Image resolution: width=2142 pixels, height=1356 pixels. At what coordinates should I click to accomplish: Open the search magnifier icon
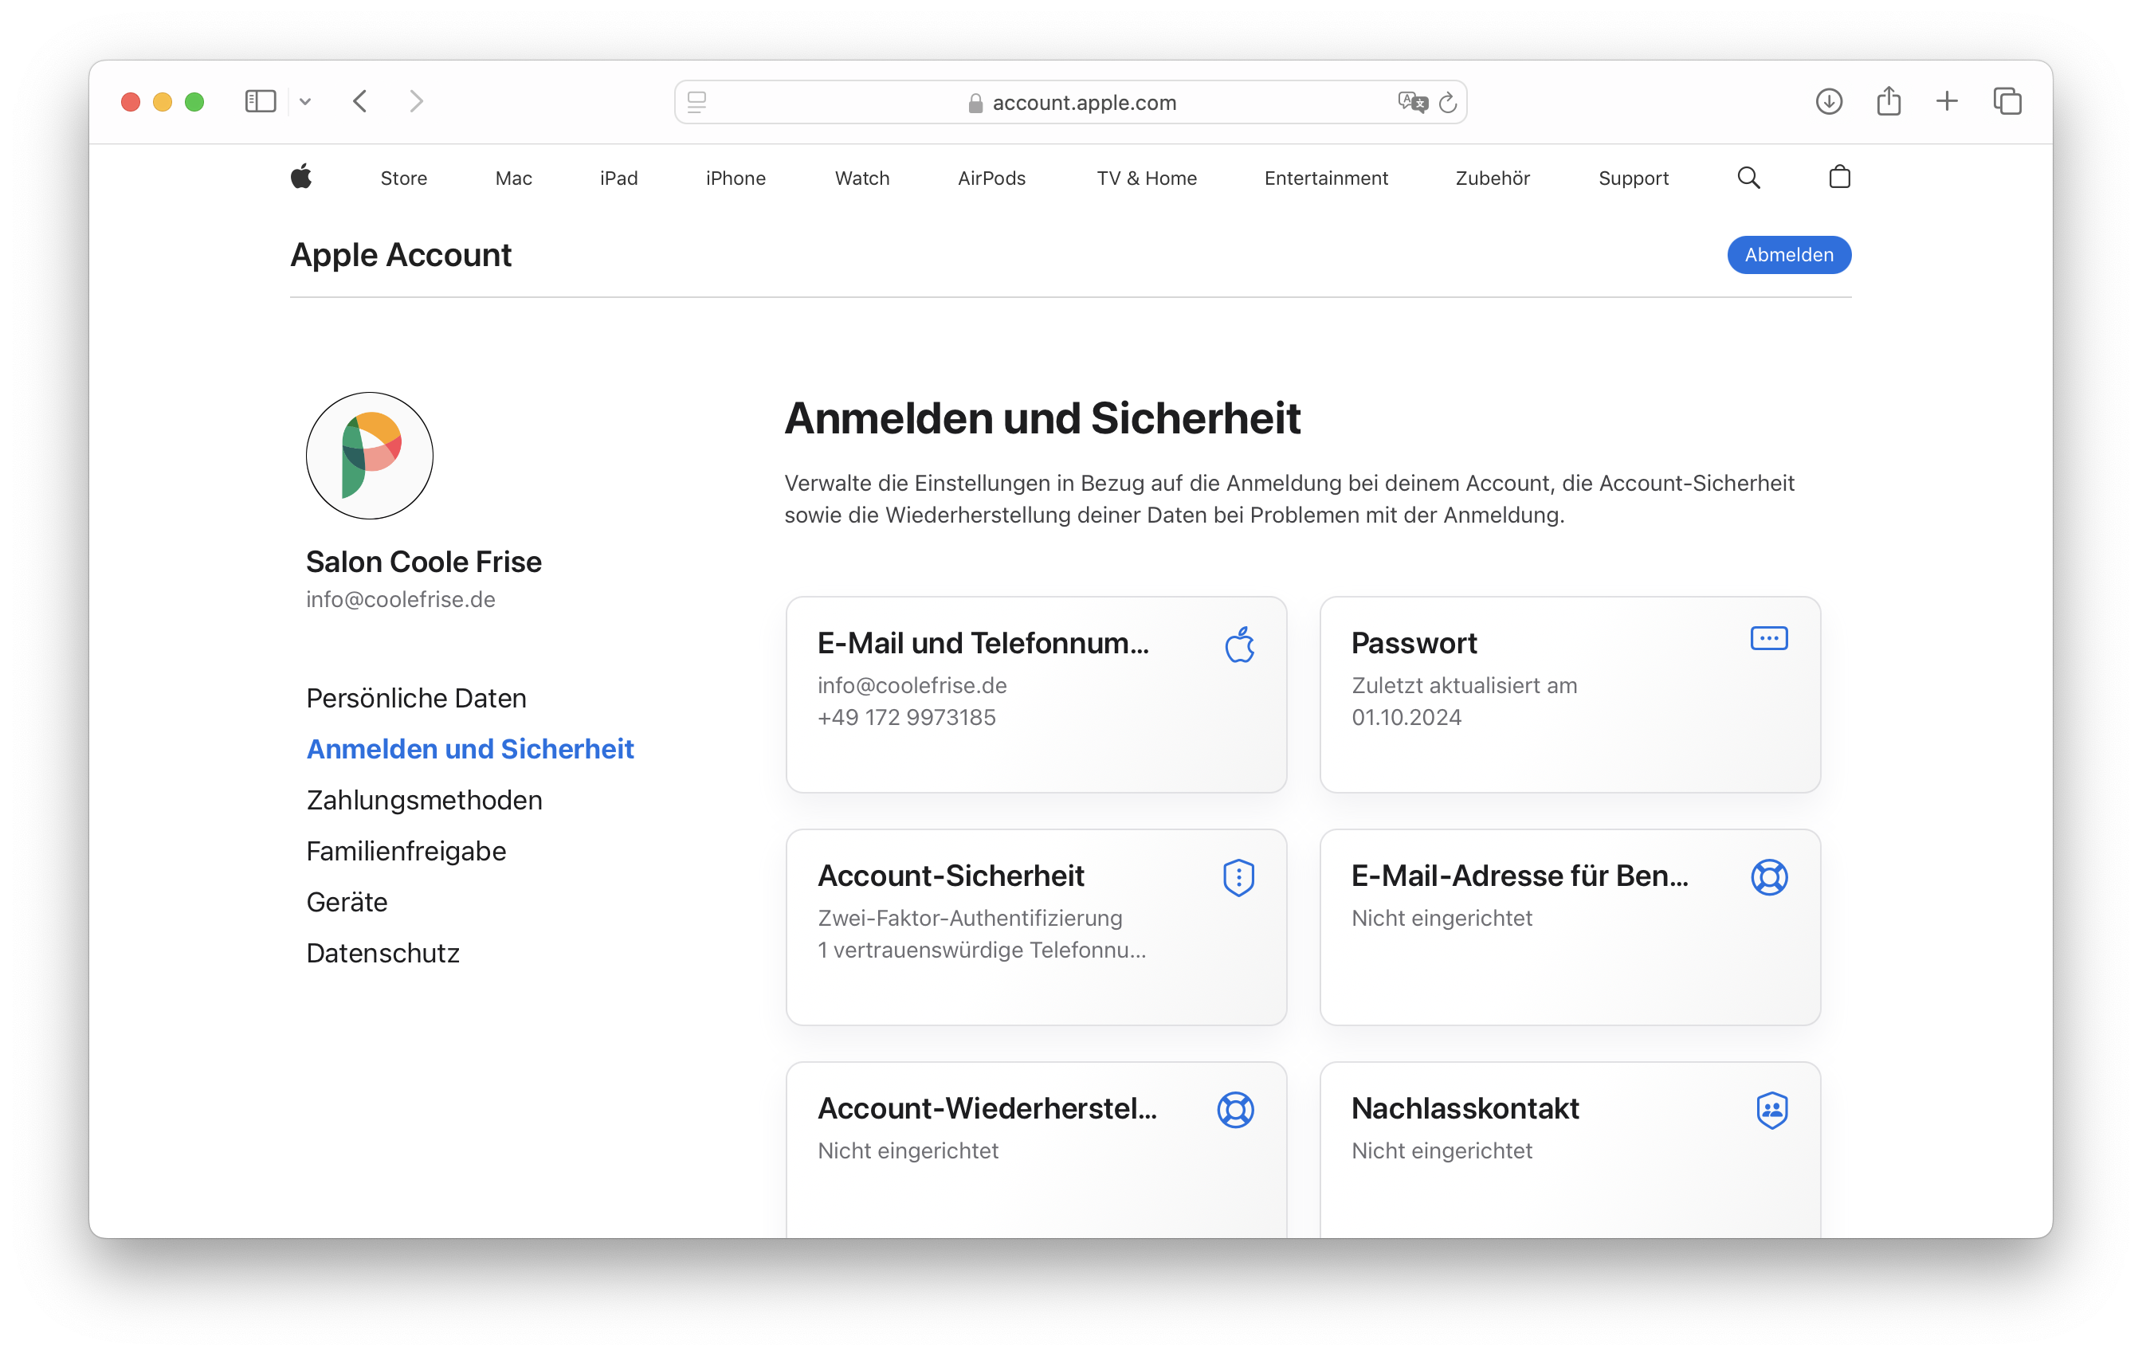[1748, 178]
